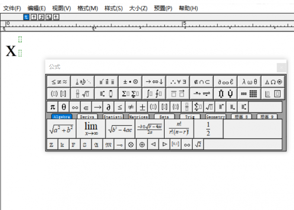Image resolution: width=294 pixels, height=210 pixels.
Task: Open matrix templates palette
Action: click(x=249, y=93)
